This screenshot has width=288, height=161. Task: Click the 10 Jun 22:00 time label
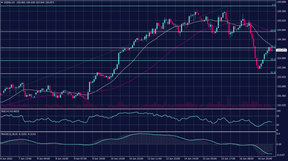pyautogui.click(x=135, y=159)
